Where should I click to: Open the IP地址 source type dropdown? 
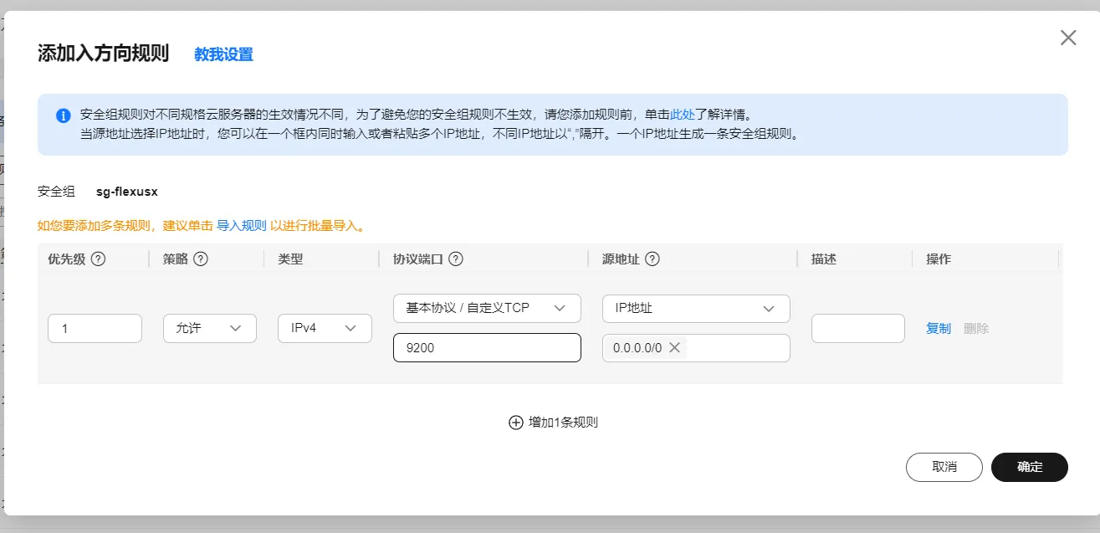coord(696,308)
